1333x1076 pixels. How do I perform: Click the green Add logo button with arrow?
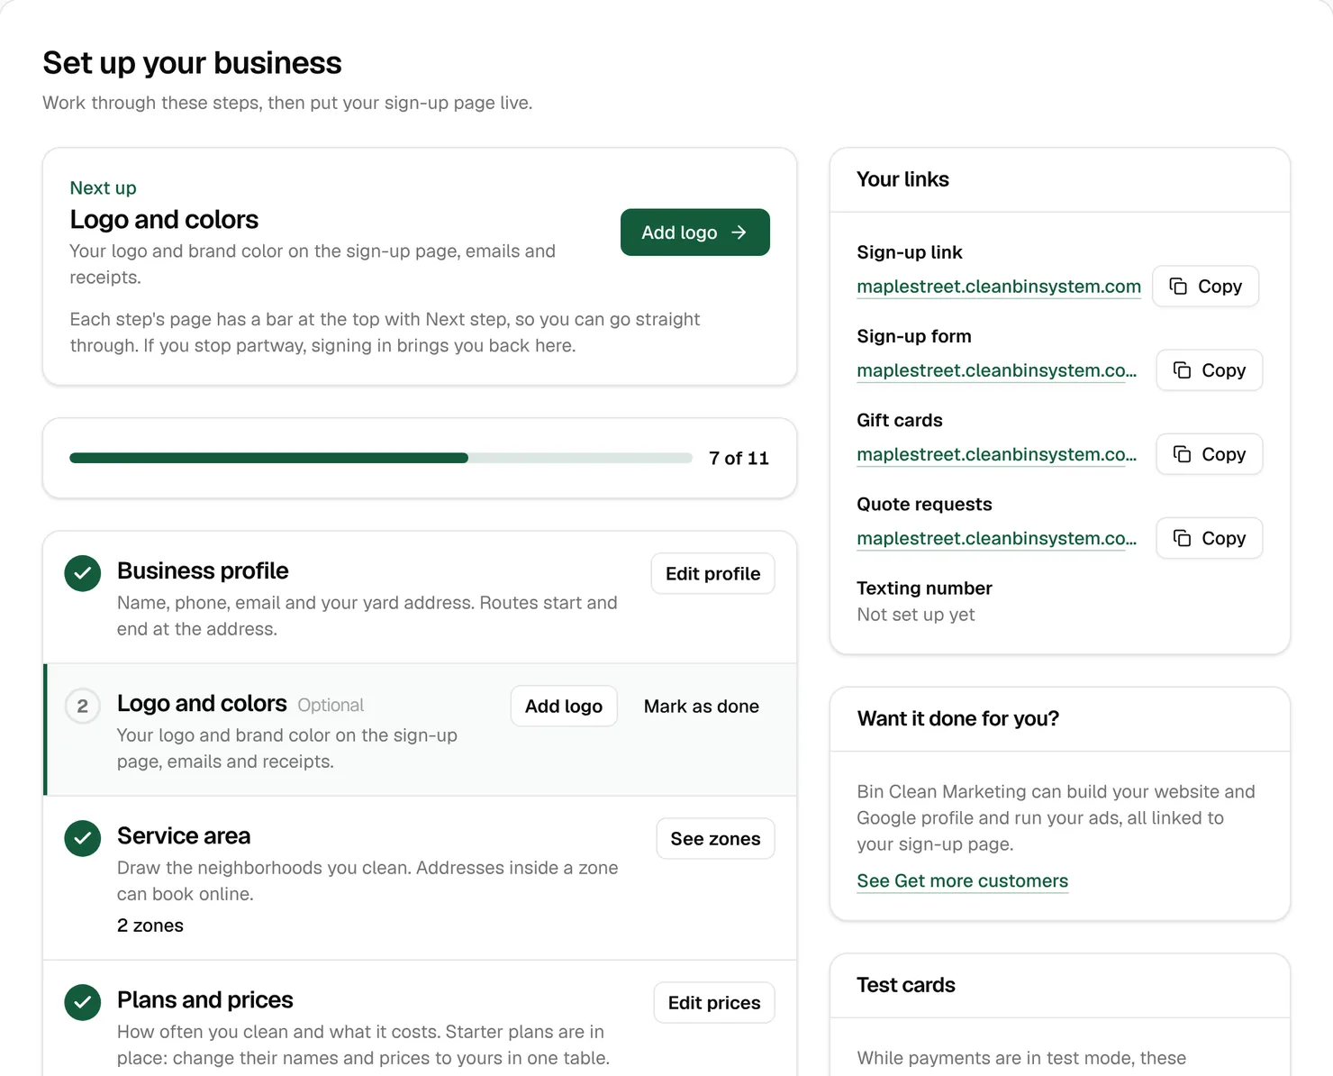click(x=694, y=233)
